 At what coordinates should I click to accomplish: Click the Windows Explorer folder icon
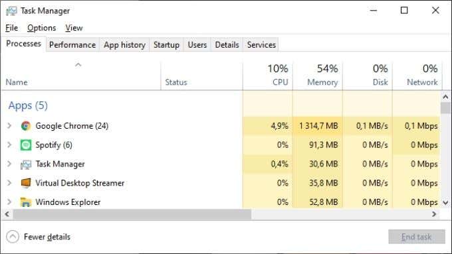pyautogui.click(x=26, y=202)
